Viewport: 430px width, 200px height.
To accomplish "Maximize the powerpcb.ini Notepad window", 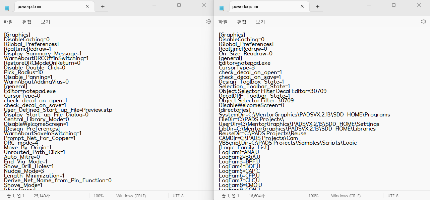I will click(x=179, y=5).
